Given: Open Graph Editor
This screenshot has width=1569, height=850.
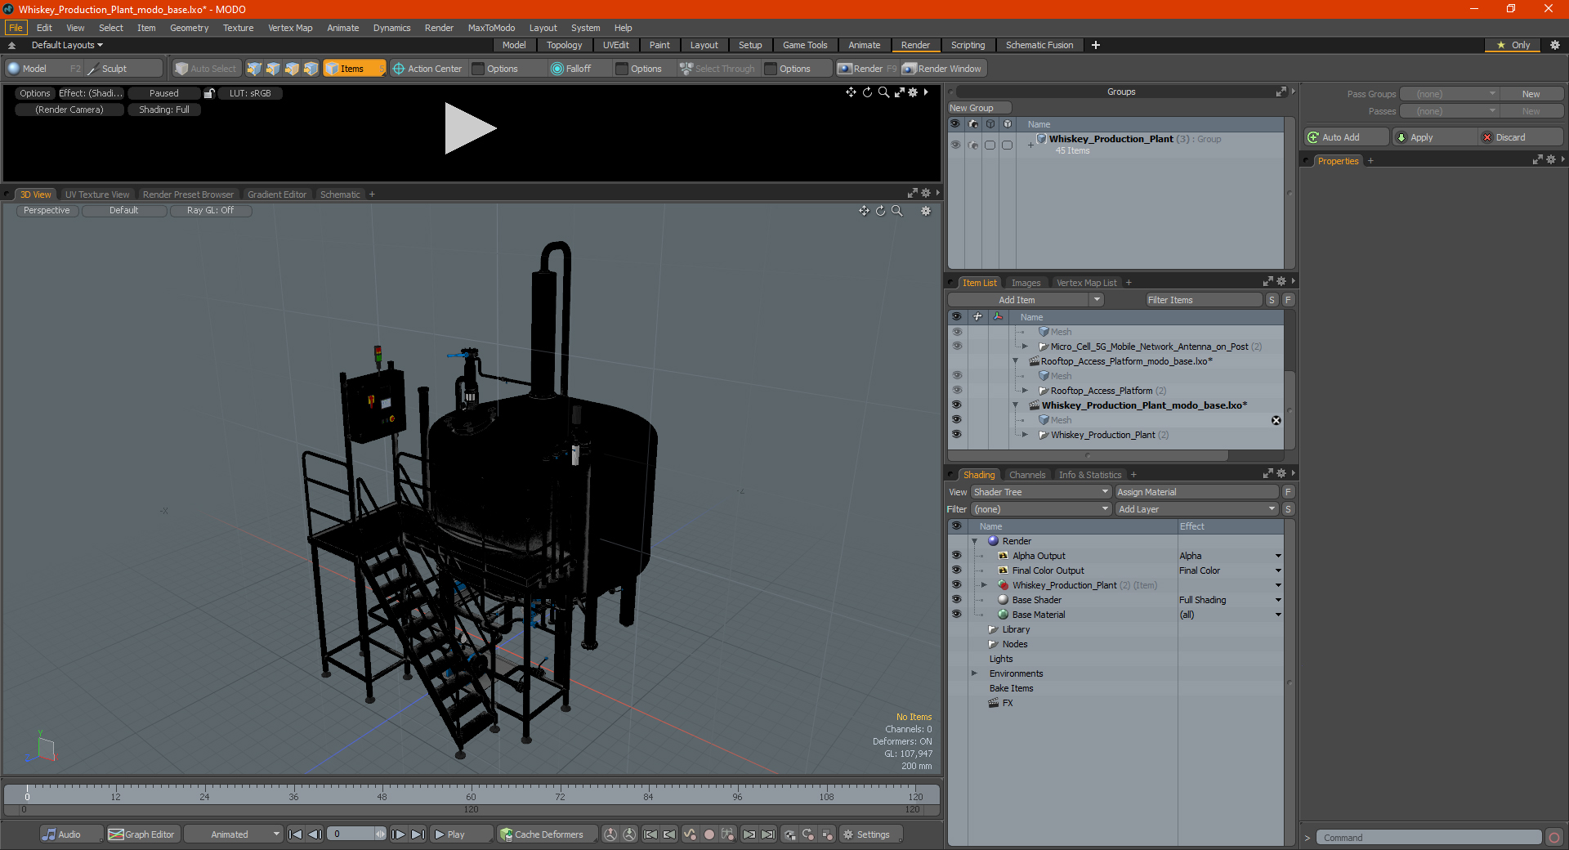Looking at the screenshot, I should coord(142,834).
